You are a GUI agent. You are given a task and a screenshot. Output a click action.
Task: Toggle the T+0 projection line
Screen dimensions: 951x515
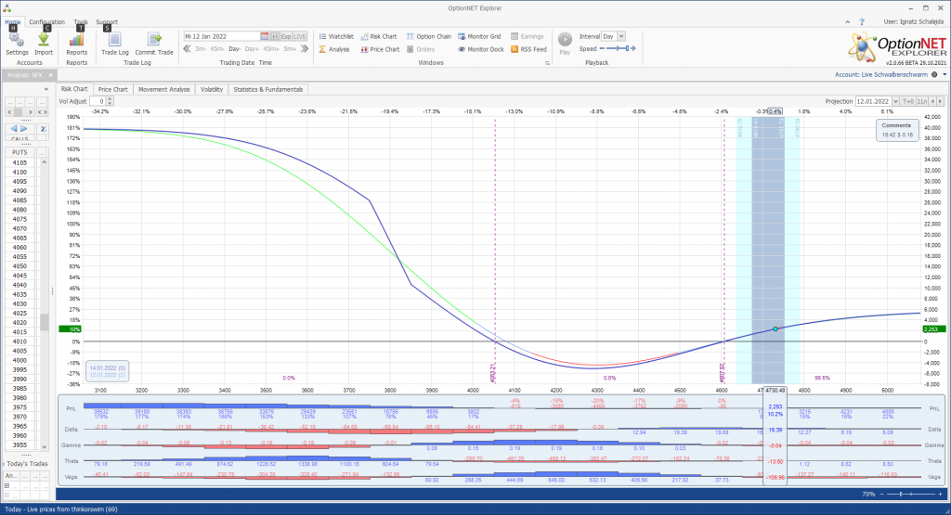click(908, 100)
